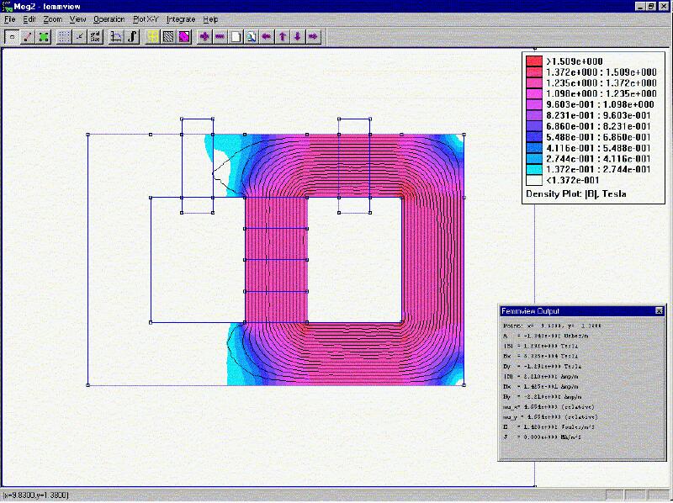Zoom out with the minus icon
673x503 pixels.
[220, 36]
